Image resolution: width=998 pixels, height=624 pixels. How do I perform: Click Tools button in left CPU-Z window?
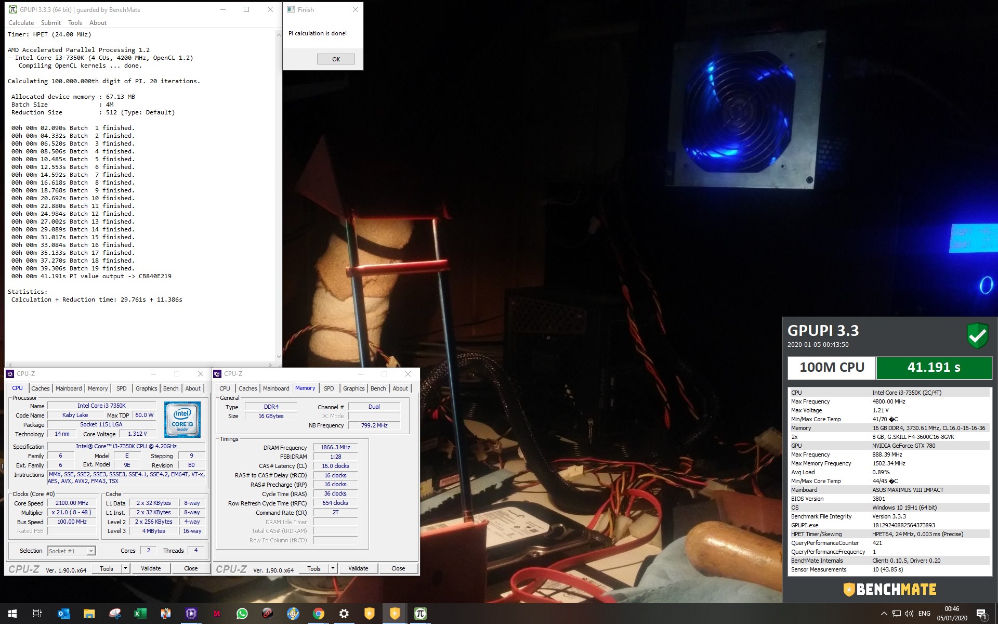[107, 568]
